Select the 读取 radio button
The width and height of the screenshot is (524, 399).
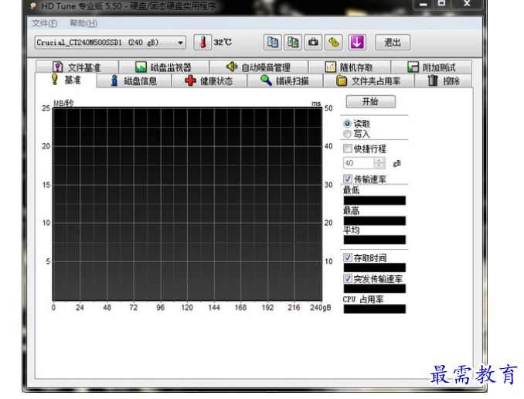pos(347,124)
